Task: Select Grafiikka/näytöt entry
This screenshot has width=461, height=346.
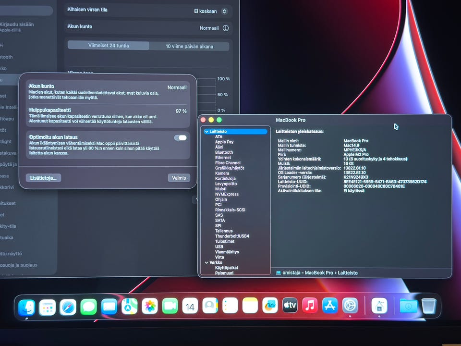Action: [230, 168]
